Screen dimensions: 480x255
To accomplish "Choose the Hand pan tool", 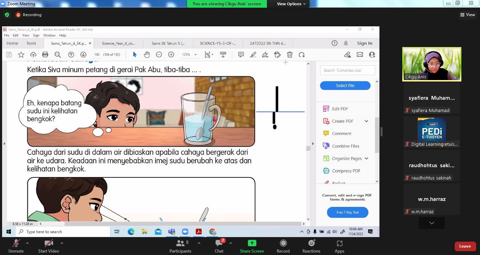I will click(x=147, y=55).
